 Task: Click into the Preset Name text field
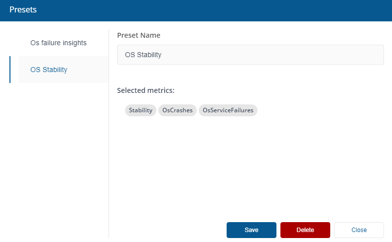pos(250,55)
